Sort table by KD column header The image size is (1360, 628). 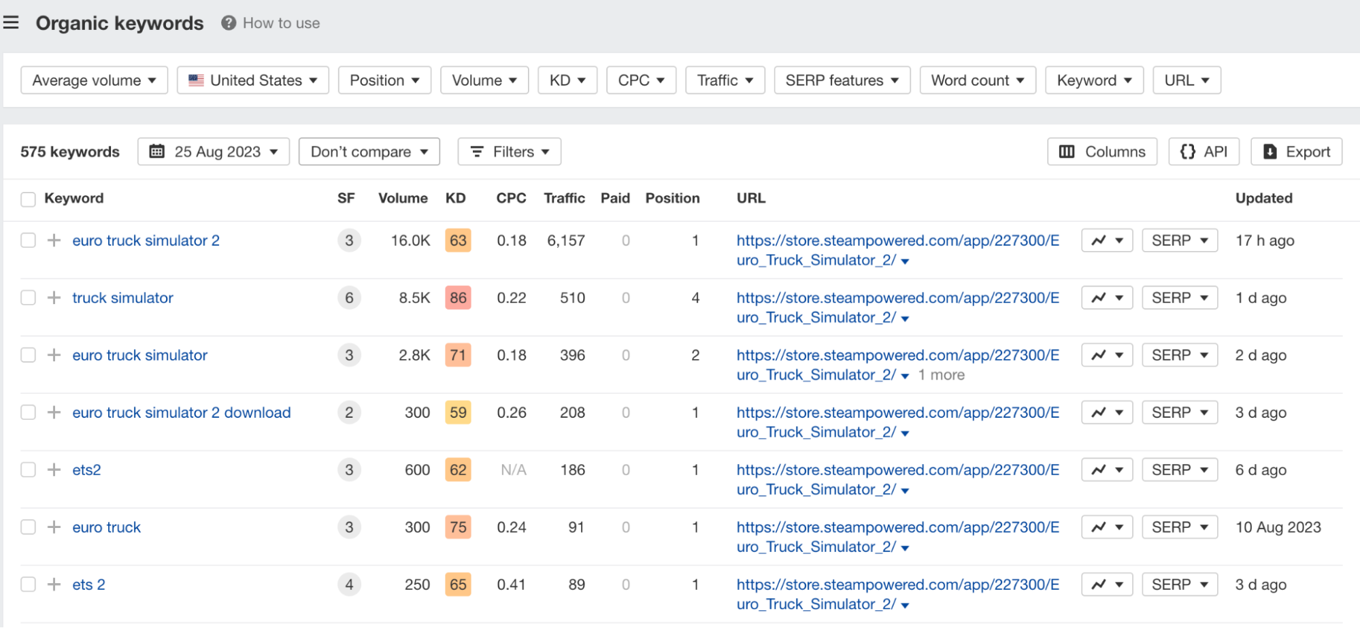coord(456,198)
